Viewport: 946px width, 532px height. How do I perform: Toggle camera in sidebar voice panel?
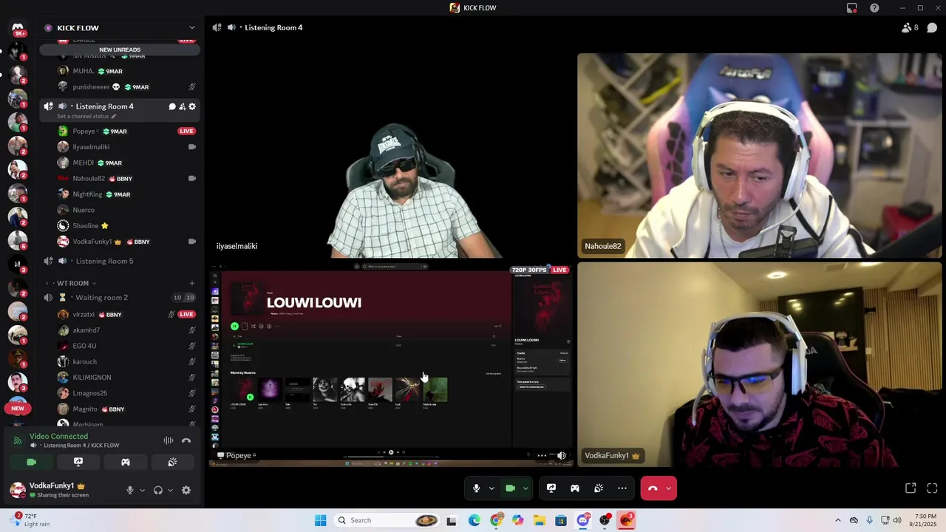pos(31,462)
